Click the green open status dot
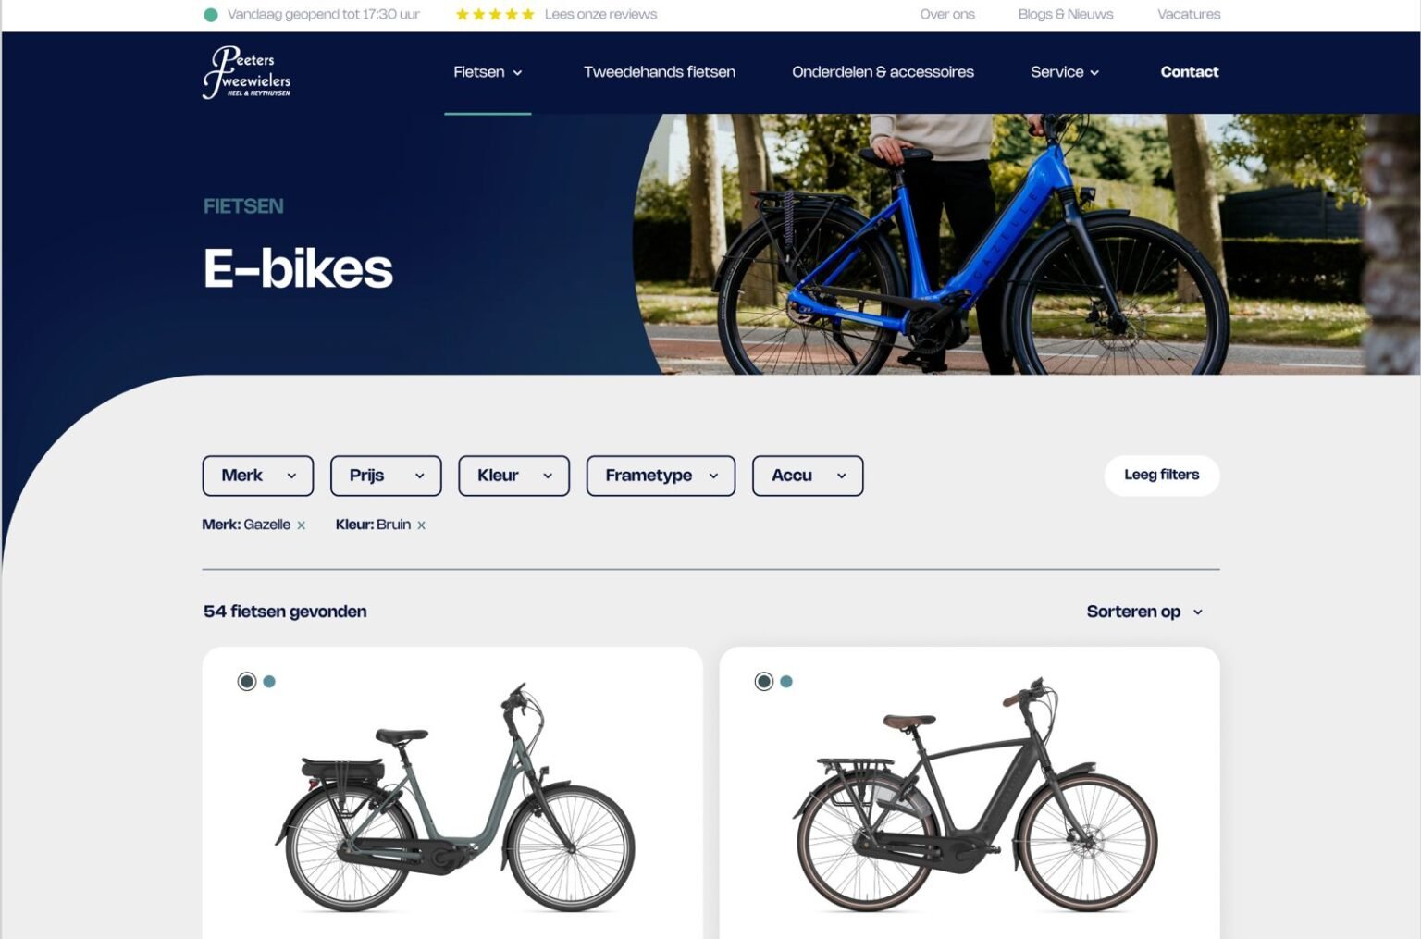This screenshot has height=939, width=1421. (x=211, y=14)
